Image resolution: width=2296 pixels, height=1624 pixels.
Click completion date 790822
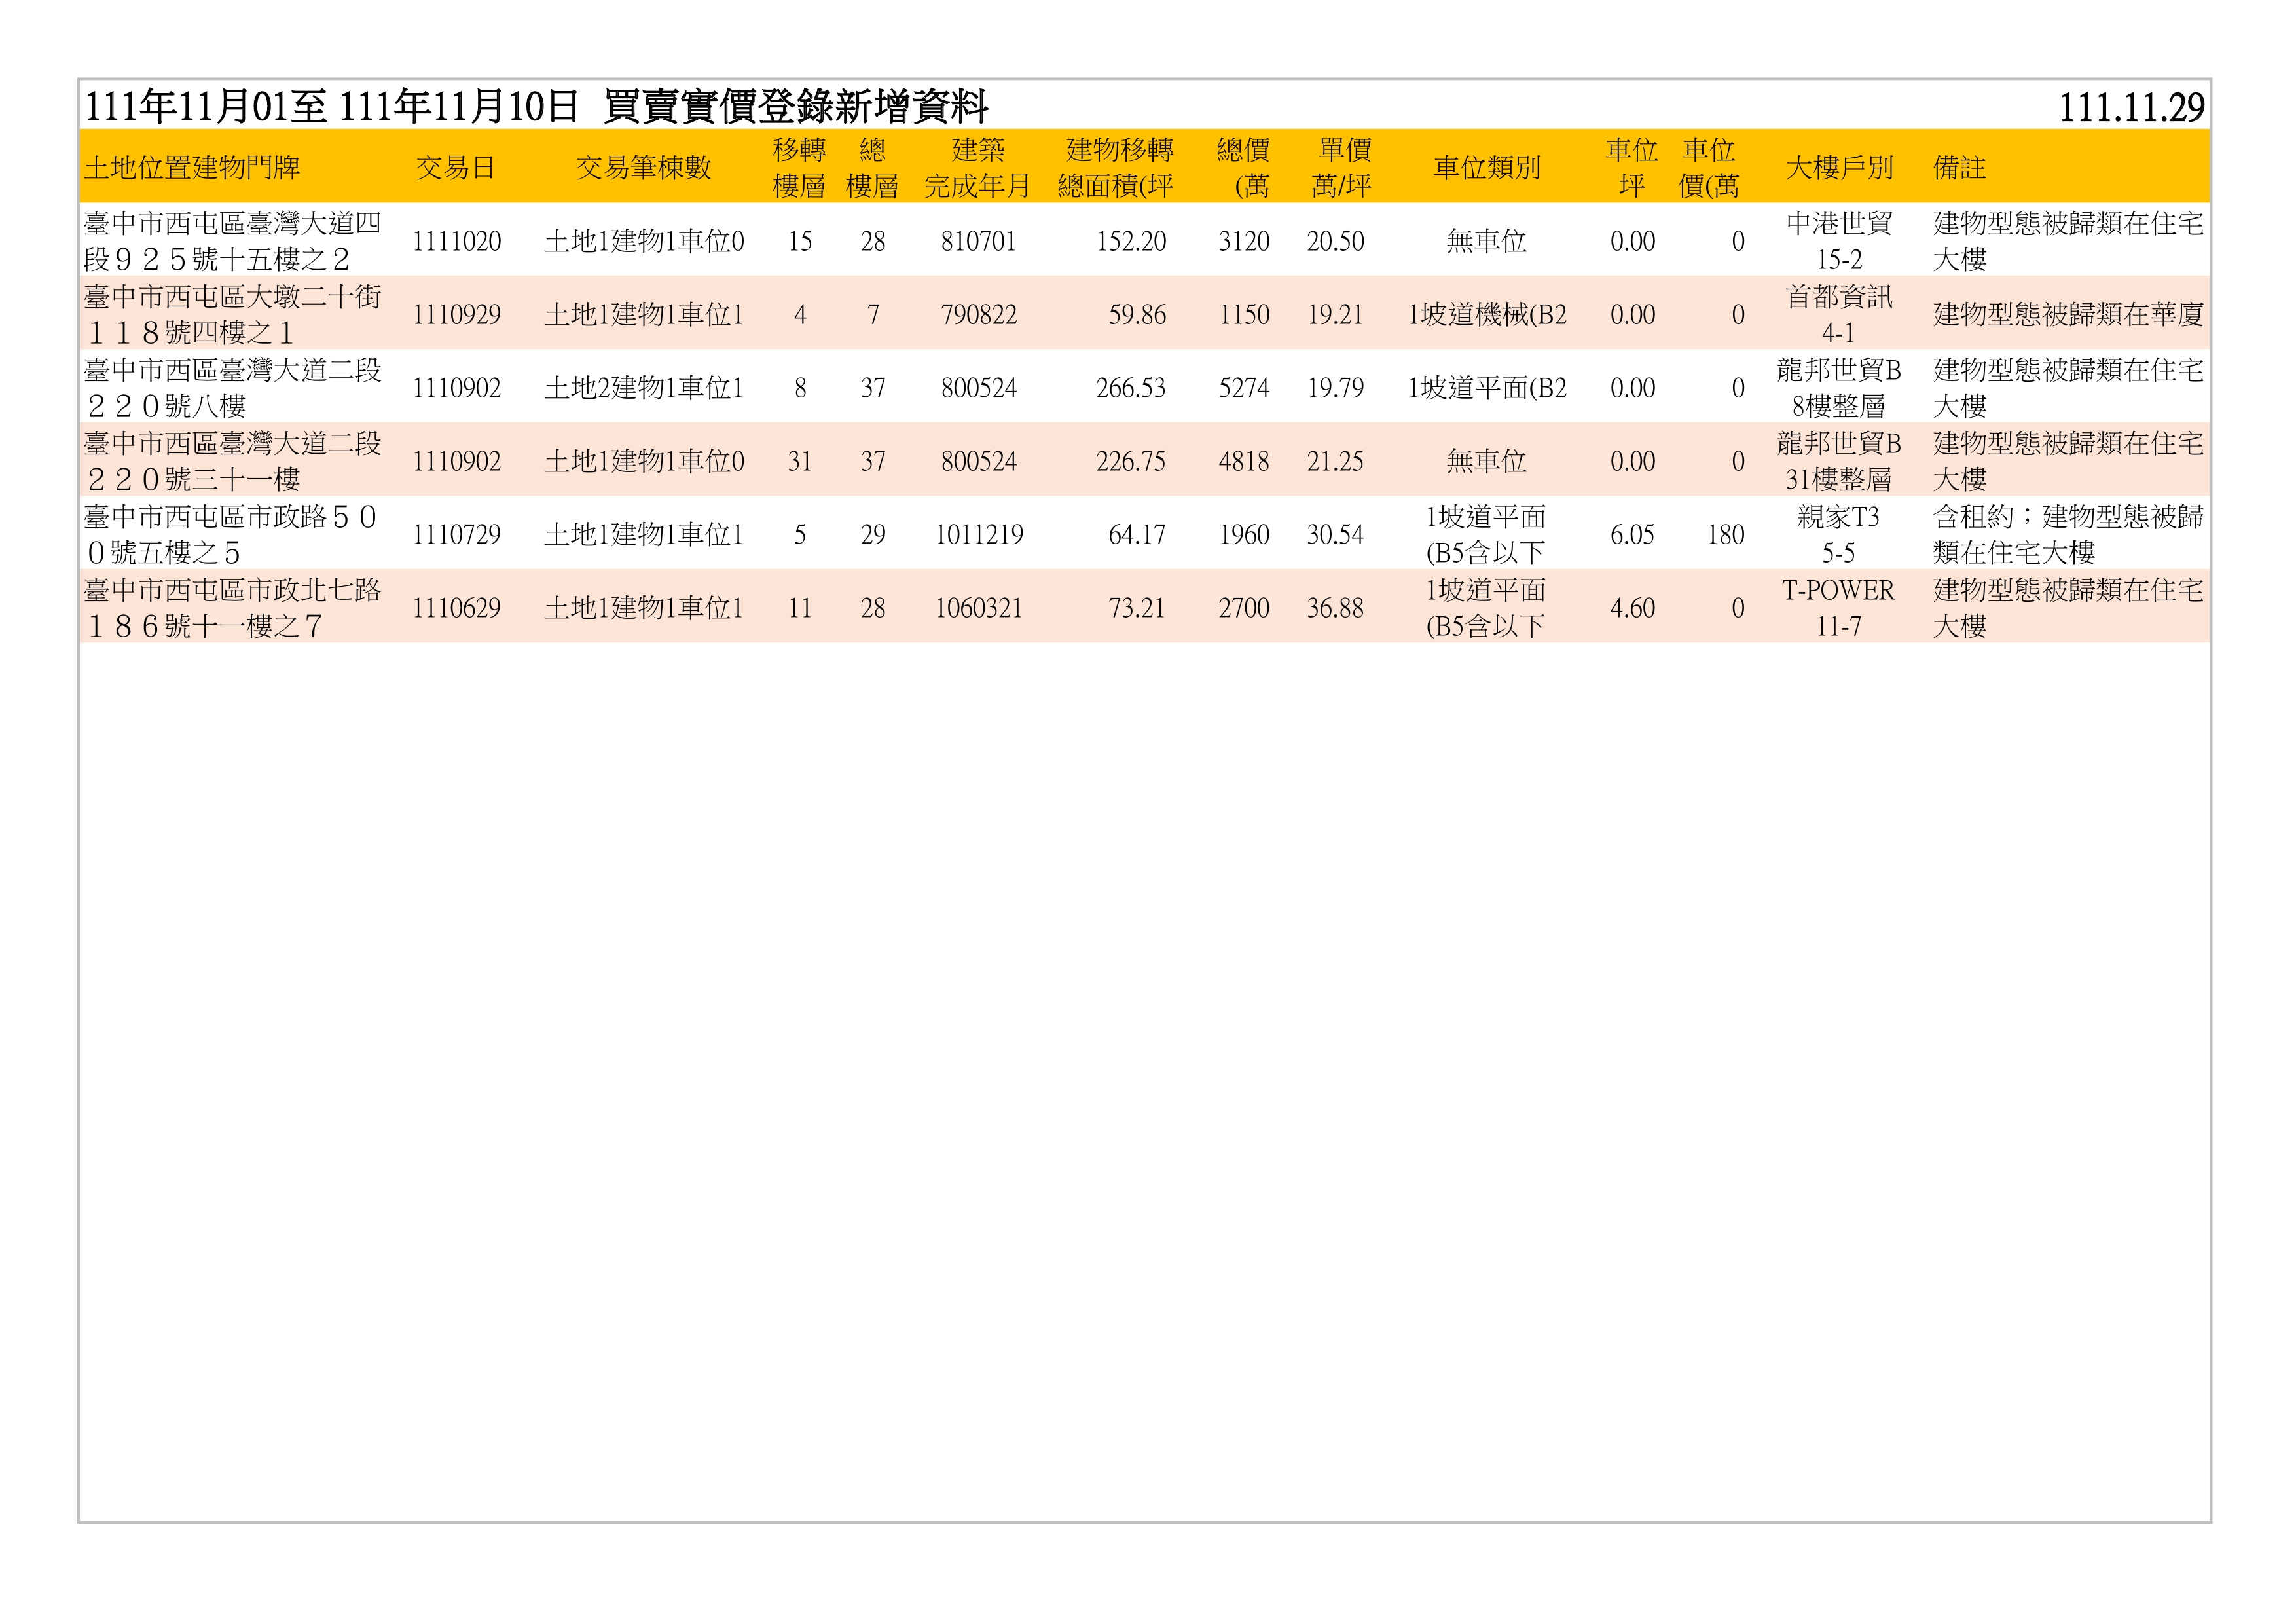coord(978,314)
